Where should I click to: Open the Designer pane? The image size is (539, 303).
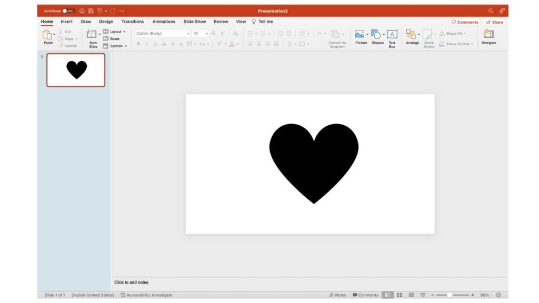pos(488,37)
